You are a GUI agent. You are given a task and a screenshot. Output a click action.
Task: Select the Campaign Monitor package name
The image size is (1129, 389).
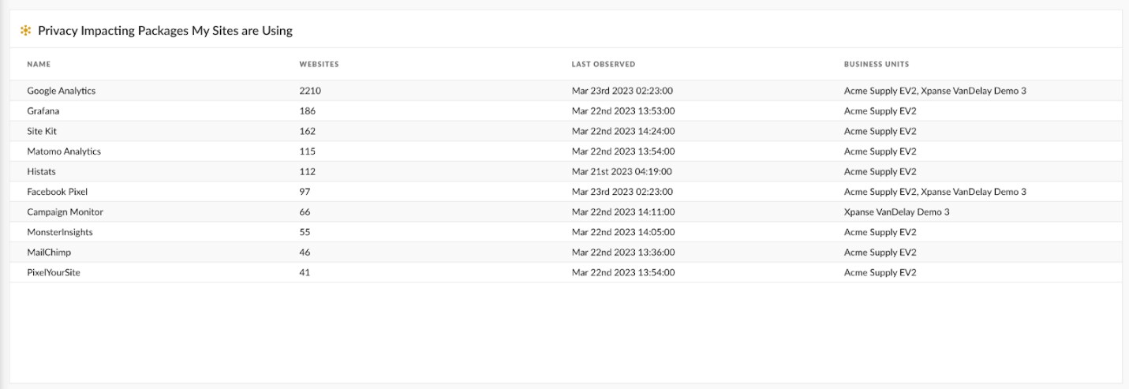(65, 212)
